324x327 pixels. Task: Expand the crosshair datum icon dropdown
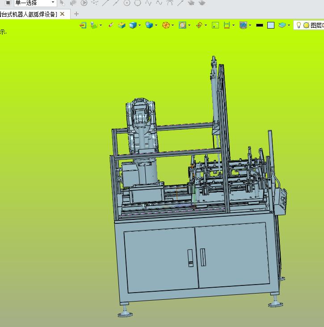pos(206,25)
